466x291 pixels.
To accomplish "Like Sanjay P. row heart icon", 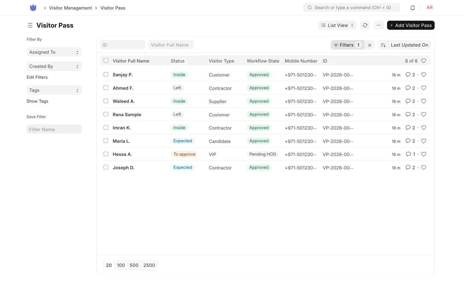I will (x=423, y=75).
